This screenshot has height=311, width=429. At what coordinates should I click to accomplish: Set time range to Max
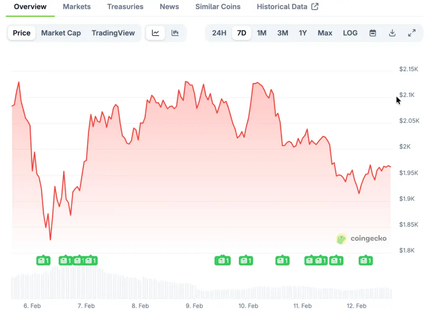click(x=325, y=33)
